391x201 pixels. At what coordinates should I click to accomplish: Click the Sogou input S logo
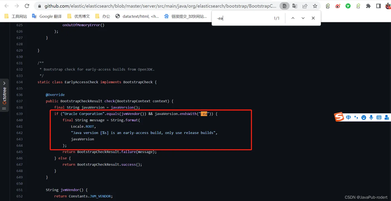click(x=339, y=117)
